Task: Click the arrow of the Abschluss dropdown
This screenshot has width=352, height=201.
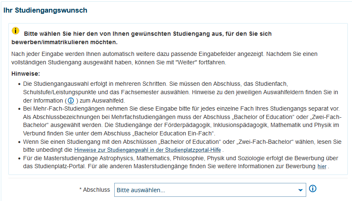Action: [300, 190]
